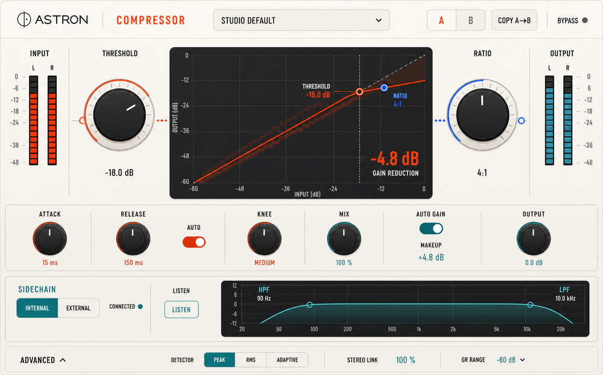603x375 pixels.
Task: Click the +4.8 dB makeup value
Action: pyautogui.click(x=431, y=258)
